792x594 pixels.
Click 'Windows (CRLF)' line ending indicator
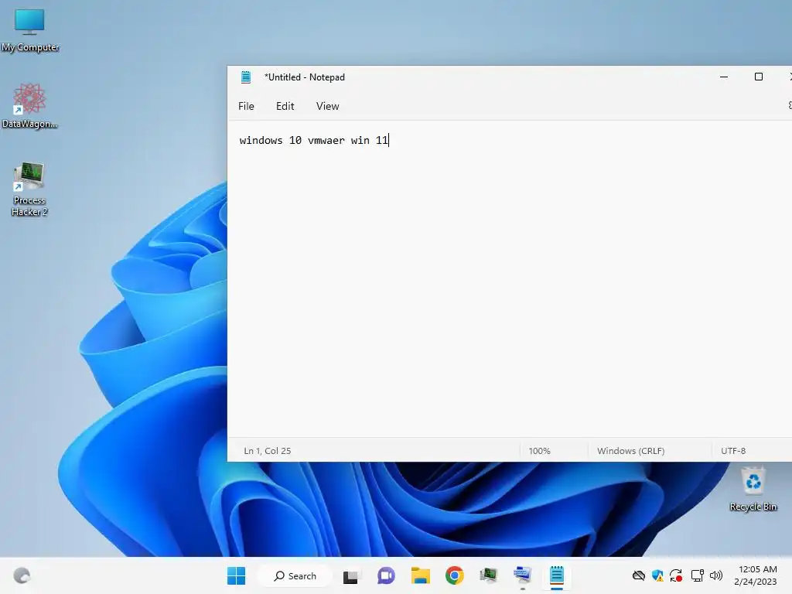(x=630, y=451)
